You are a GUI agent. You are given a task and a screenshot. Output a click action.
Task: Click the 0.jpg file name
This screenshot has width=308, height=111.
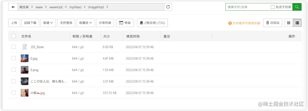34,58
